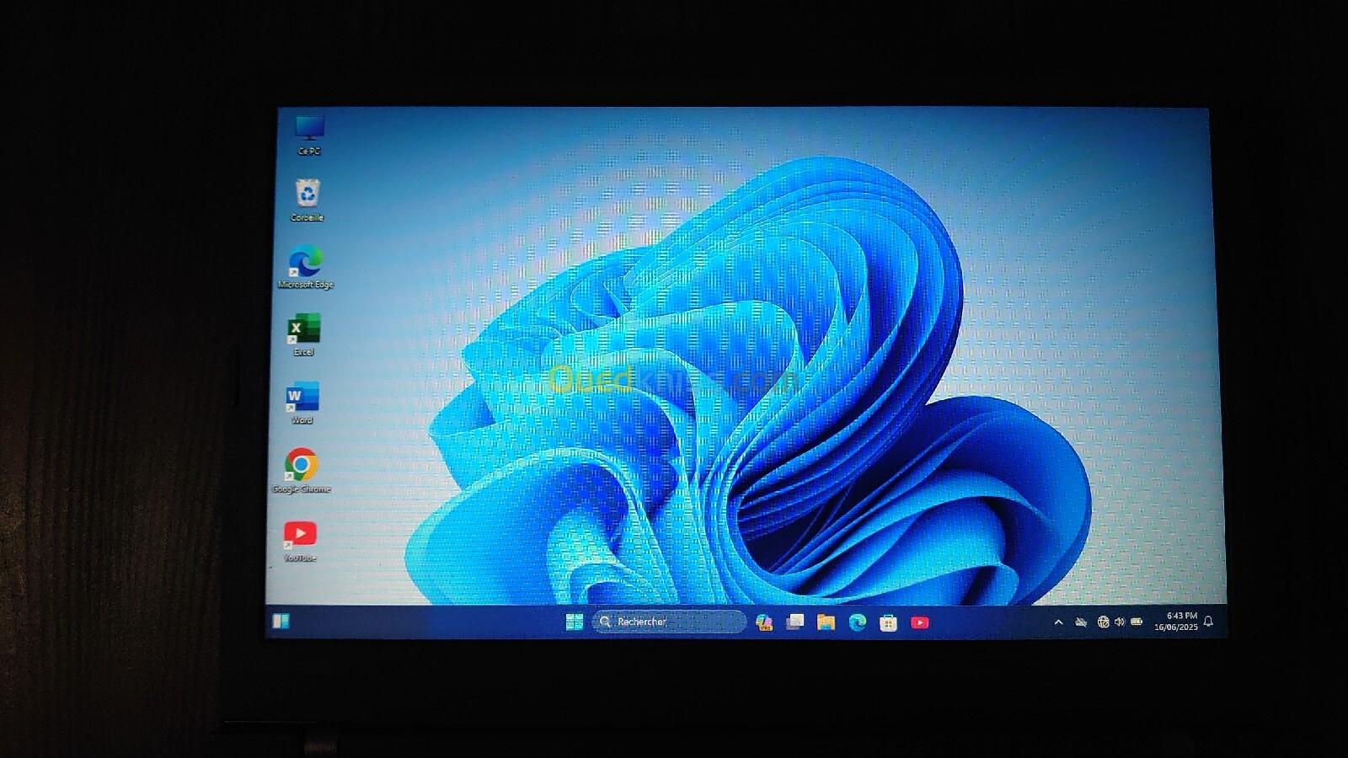This screenshot has height=758, width=1348.
Task: Click the Rechercher search box
Action: pos(670,622)
